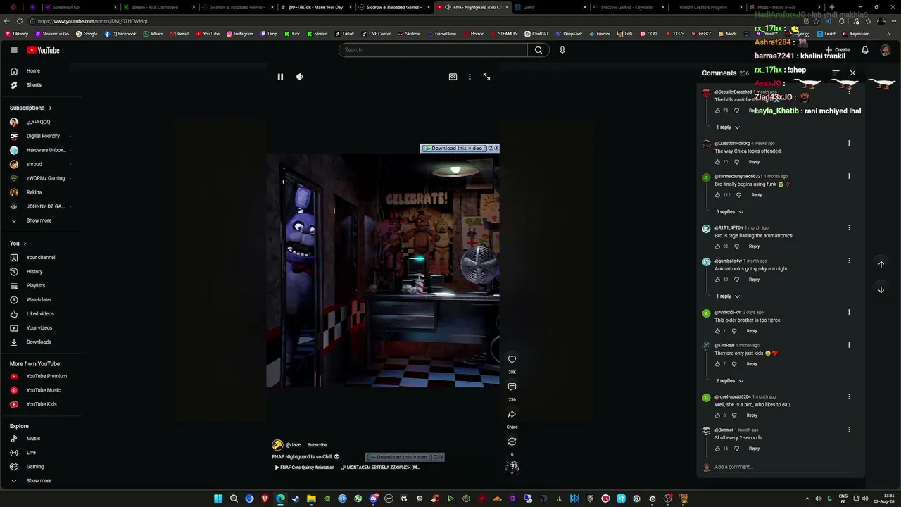Enter fullscreen for the Short

click(486, 77)
